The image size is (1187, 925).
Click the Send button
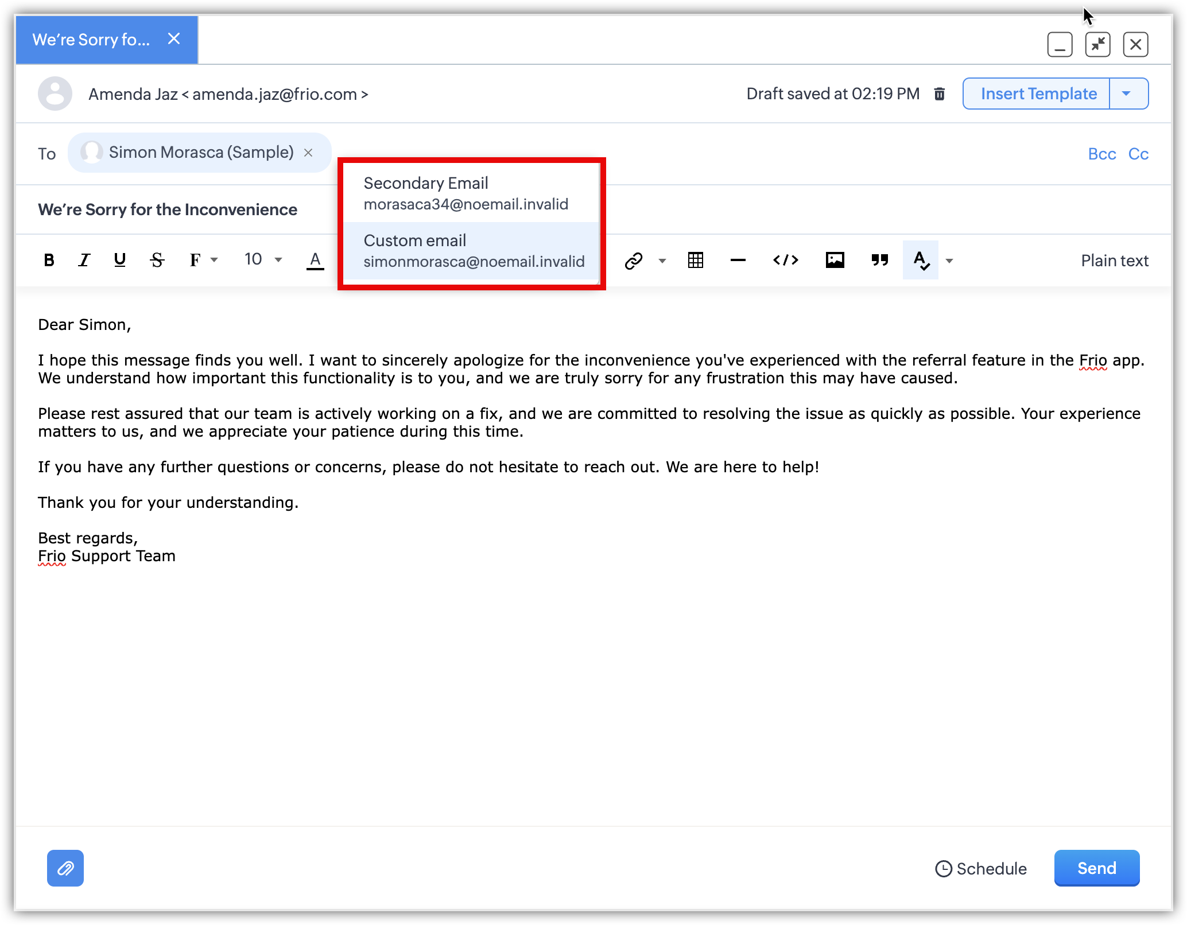(x=1096, y=868)
